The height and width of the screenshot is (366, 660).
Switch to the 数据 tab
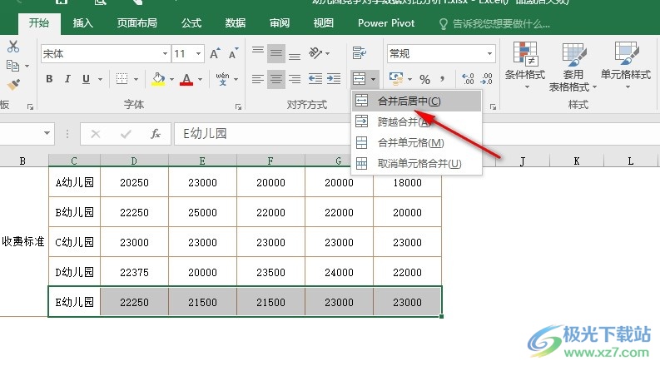pyautogui.click(x=236, y=22)
